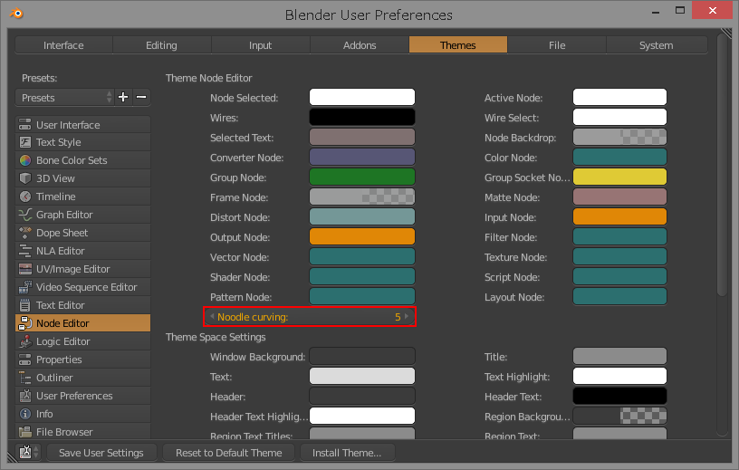Click the 3D View cube icon
This screenshot has width=739, height=470.
pos(25,178)
